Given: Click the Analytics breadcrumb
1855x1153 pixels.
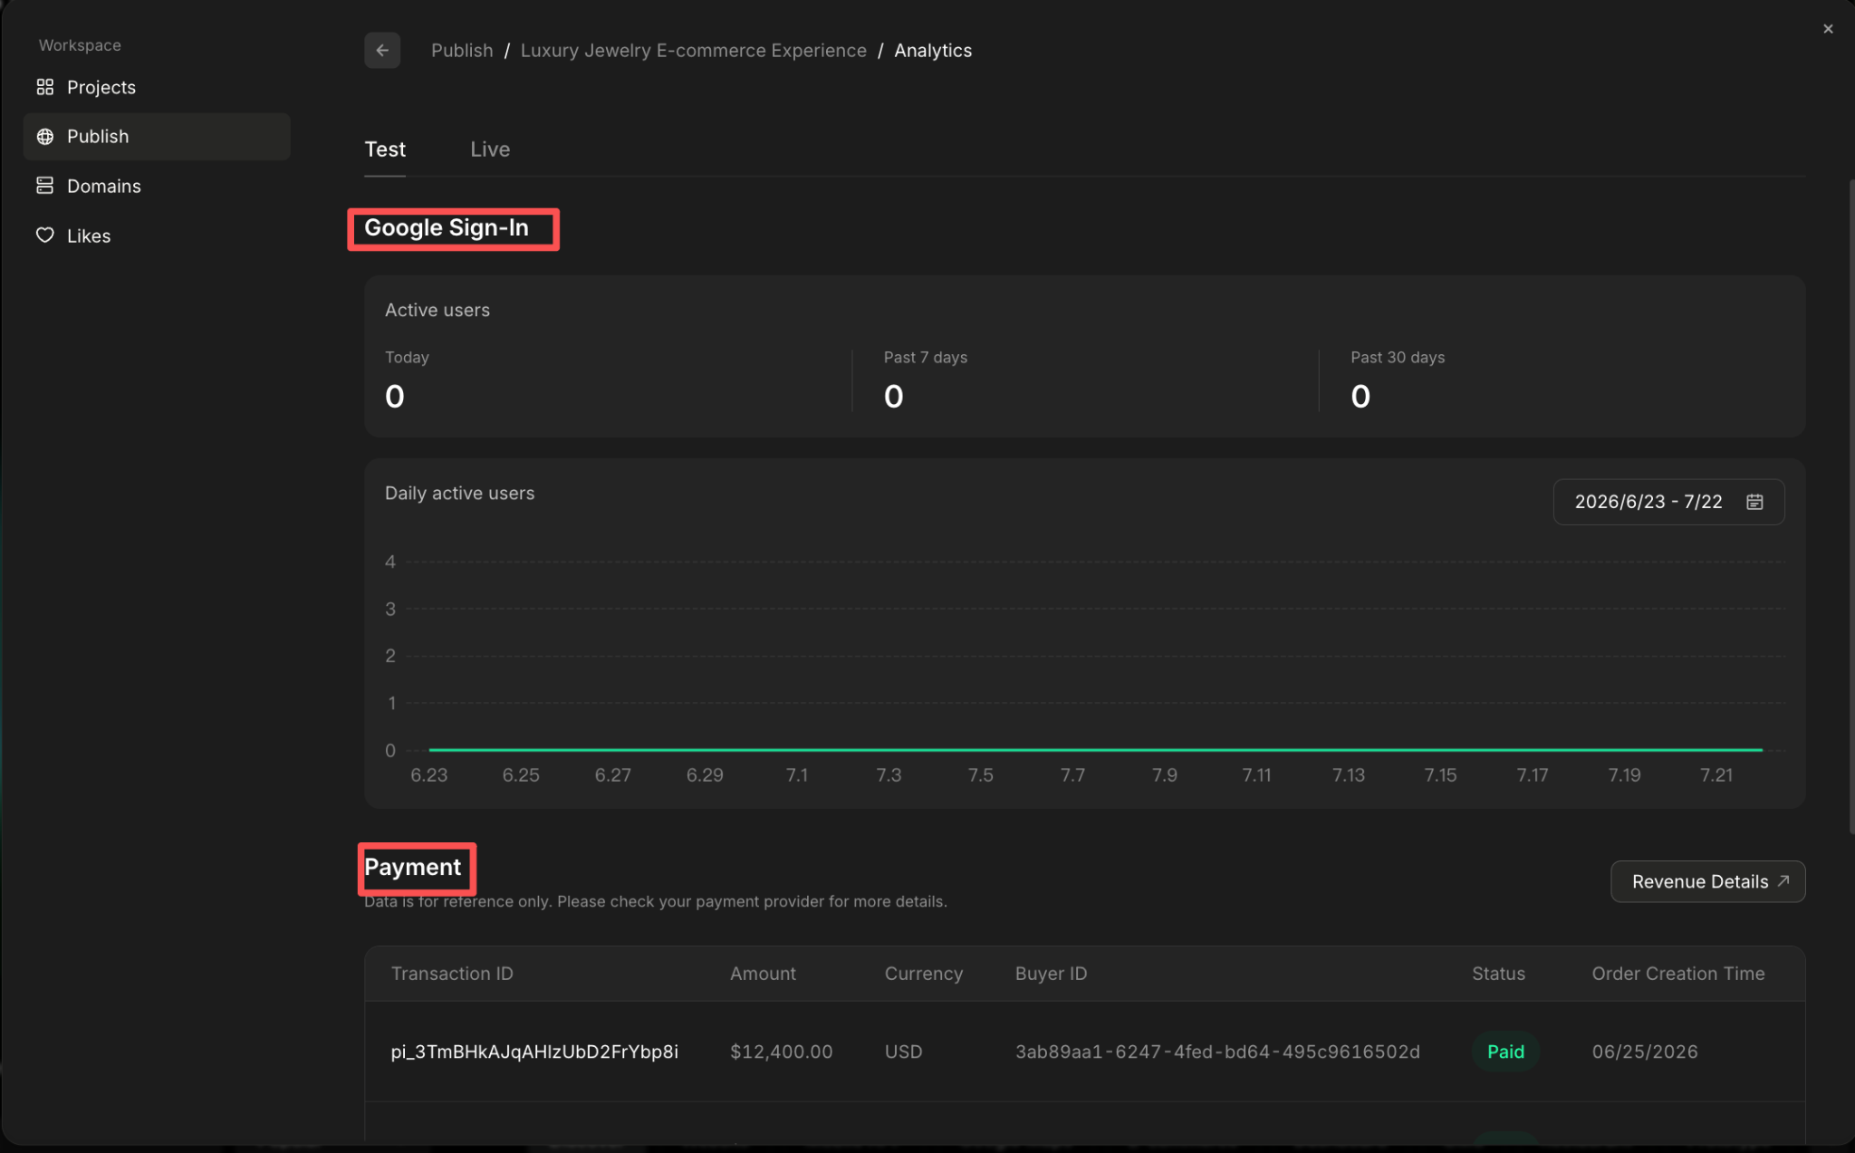Looking at the screenshot, I should click(x=933, y=51).
